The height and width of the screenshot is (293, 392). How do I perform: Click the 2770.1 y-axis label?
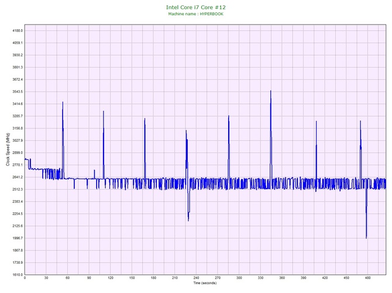coord(18,165)
